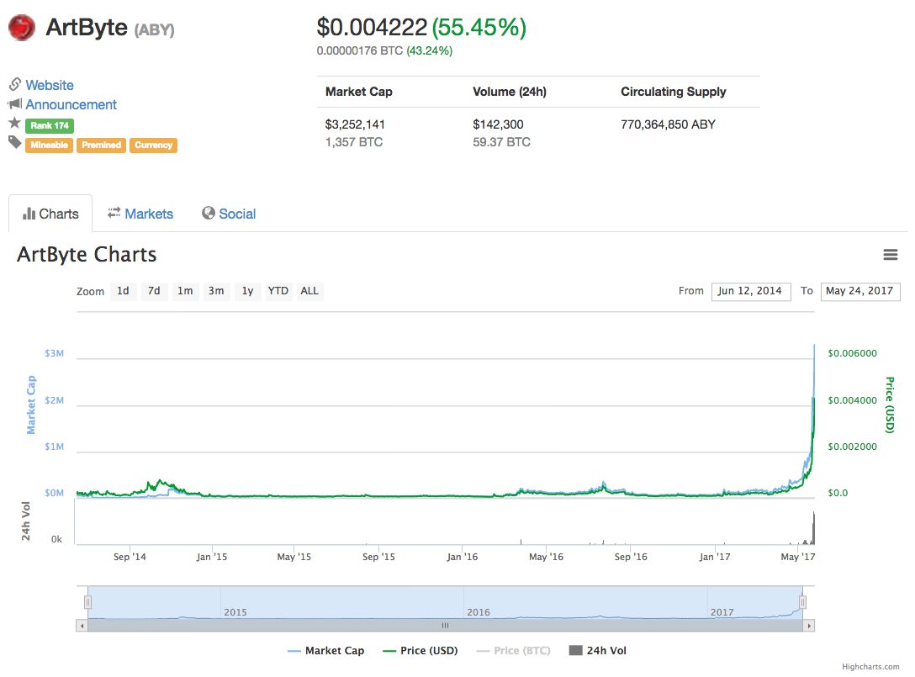Click 2015 label in the navigator
Image resolution: width=915 pixels, height=677 pixels.
click(x=235, y=612)
